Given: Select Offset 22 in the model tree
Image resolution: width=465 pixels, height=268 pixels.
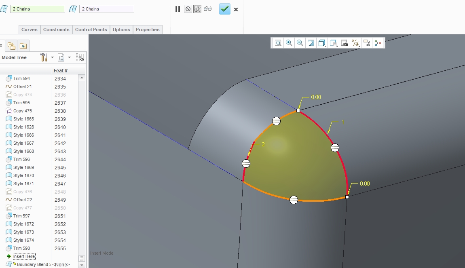Looking at the screenshot, I should [23, 200].
